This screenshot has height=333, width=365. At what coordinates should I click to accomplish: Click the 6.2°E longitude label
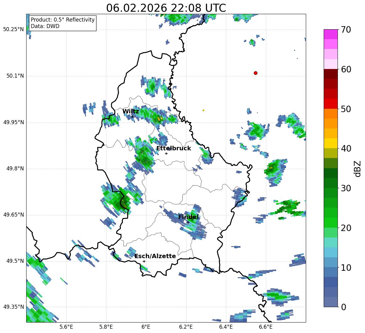[x=186, y=327]
